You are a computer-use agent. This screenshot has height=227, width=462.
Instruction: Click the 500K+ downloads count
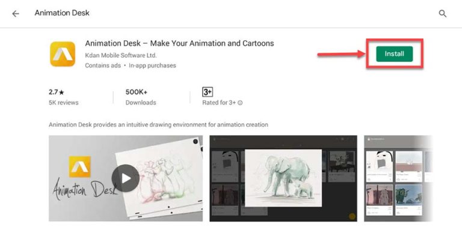pos(137,92)
